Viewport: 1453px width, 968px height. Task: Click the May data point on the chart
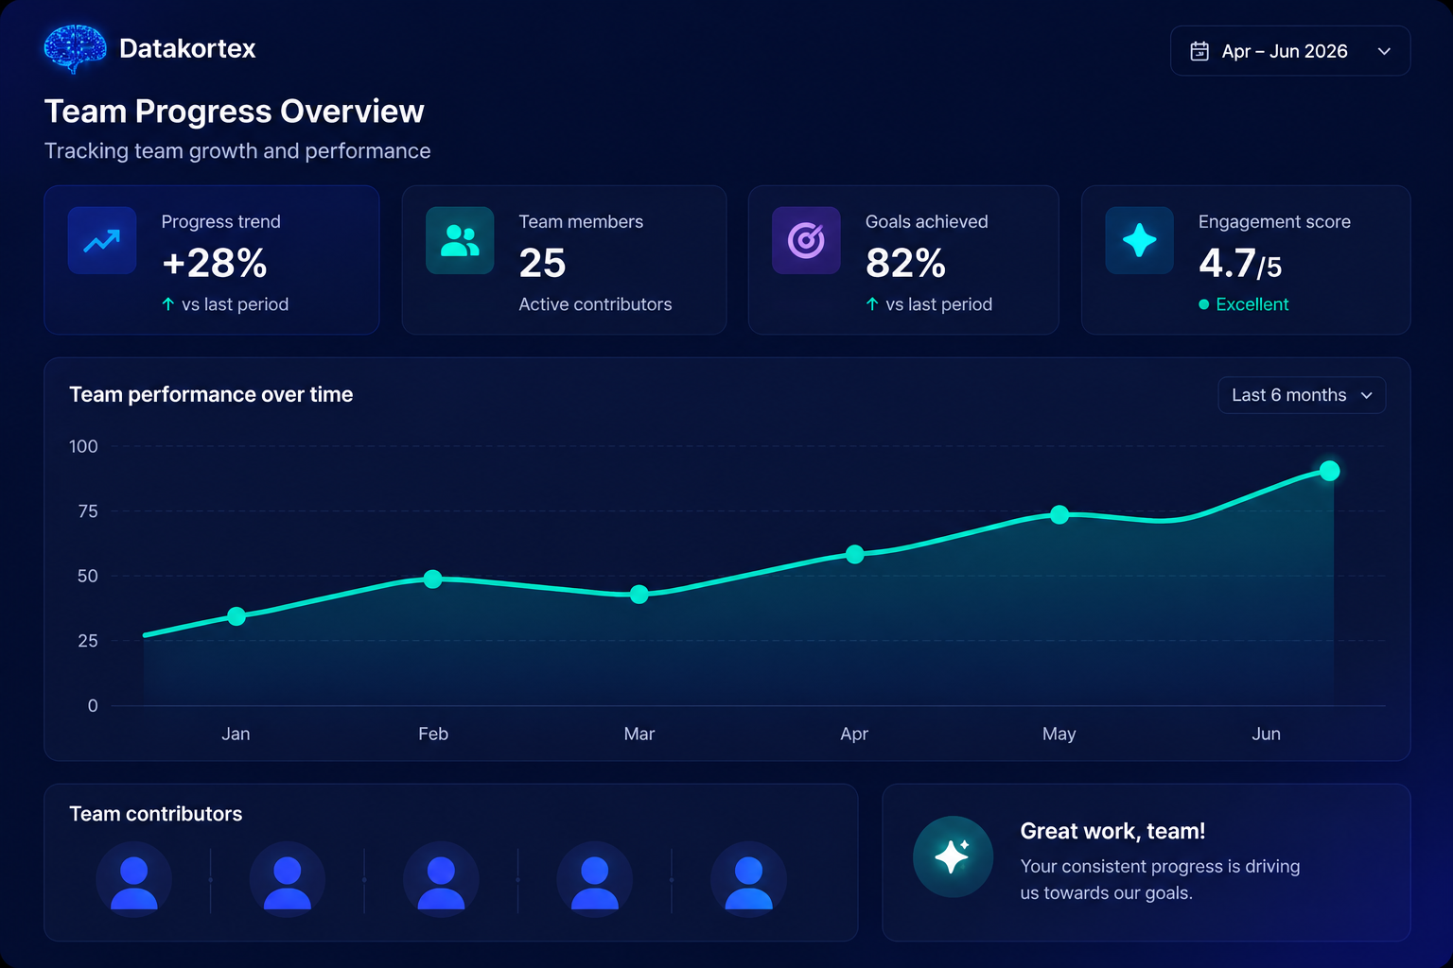point(1059,514)
